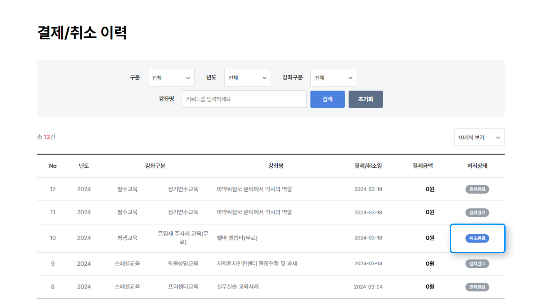The width and height of the screenshot is (548, 301).
Task: Click the 취소완료 badge in row 10
Action: pos(477,238)
